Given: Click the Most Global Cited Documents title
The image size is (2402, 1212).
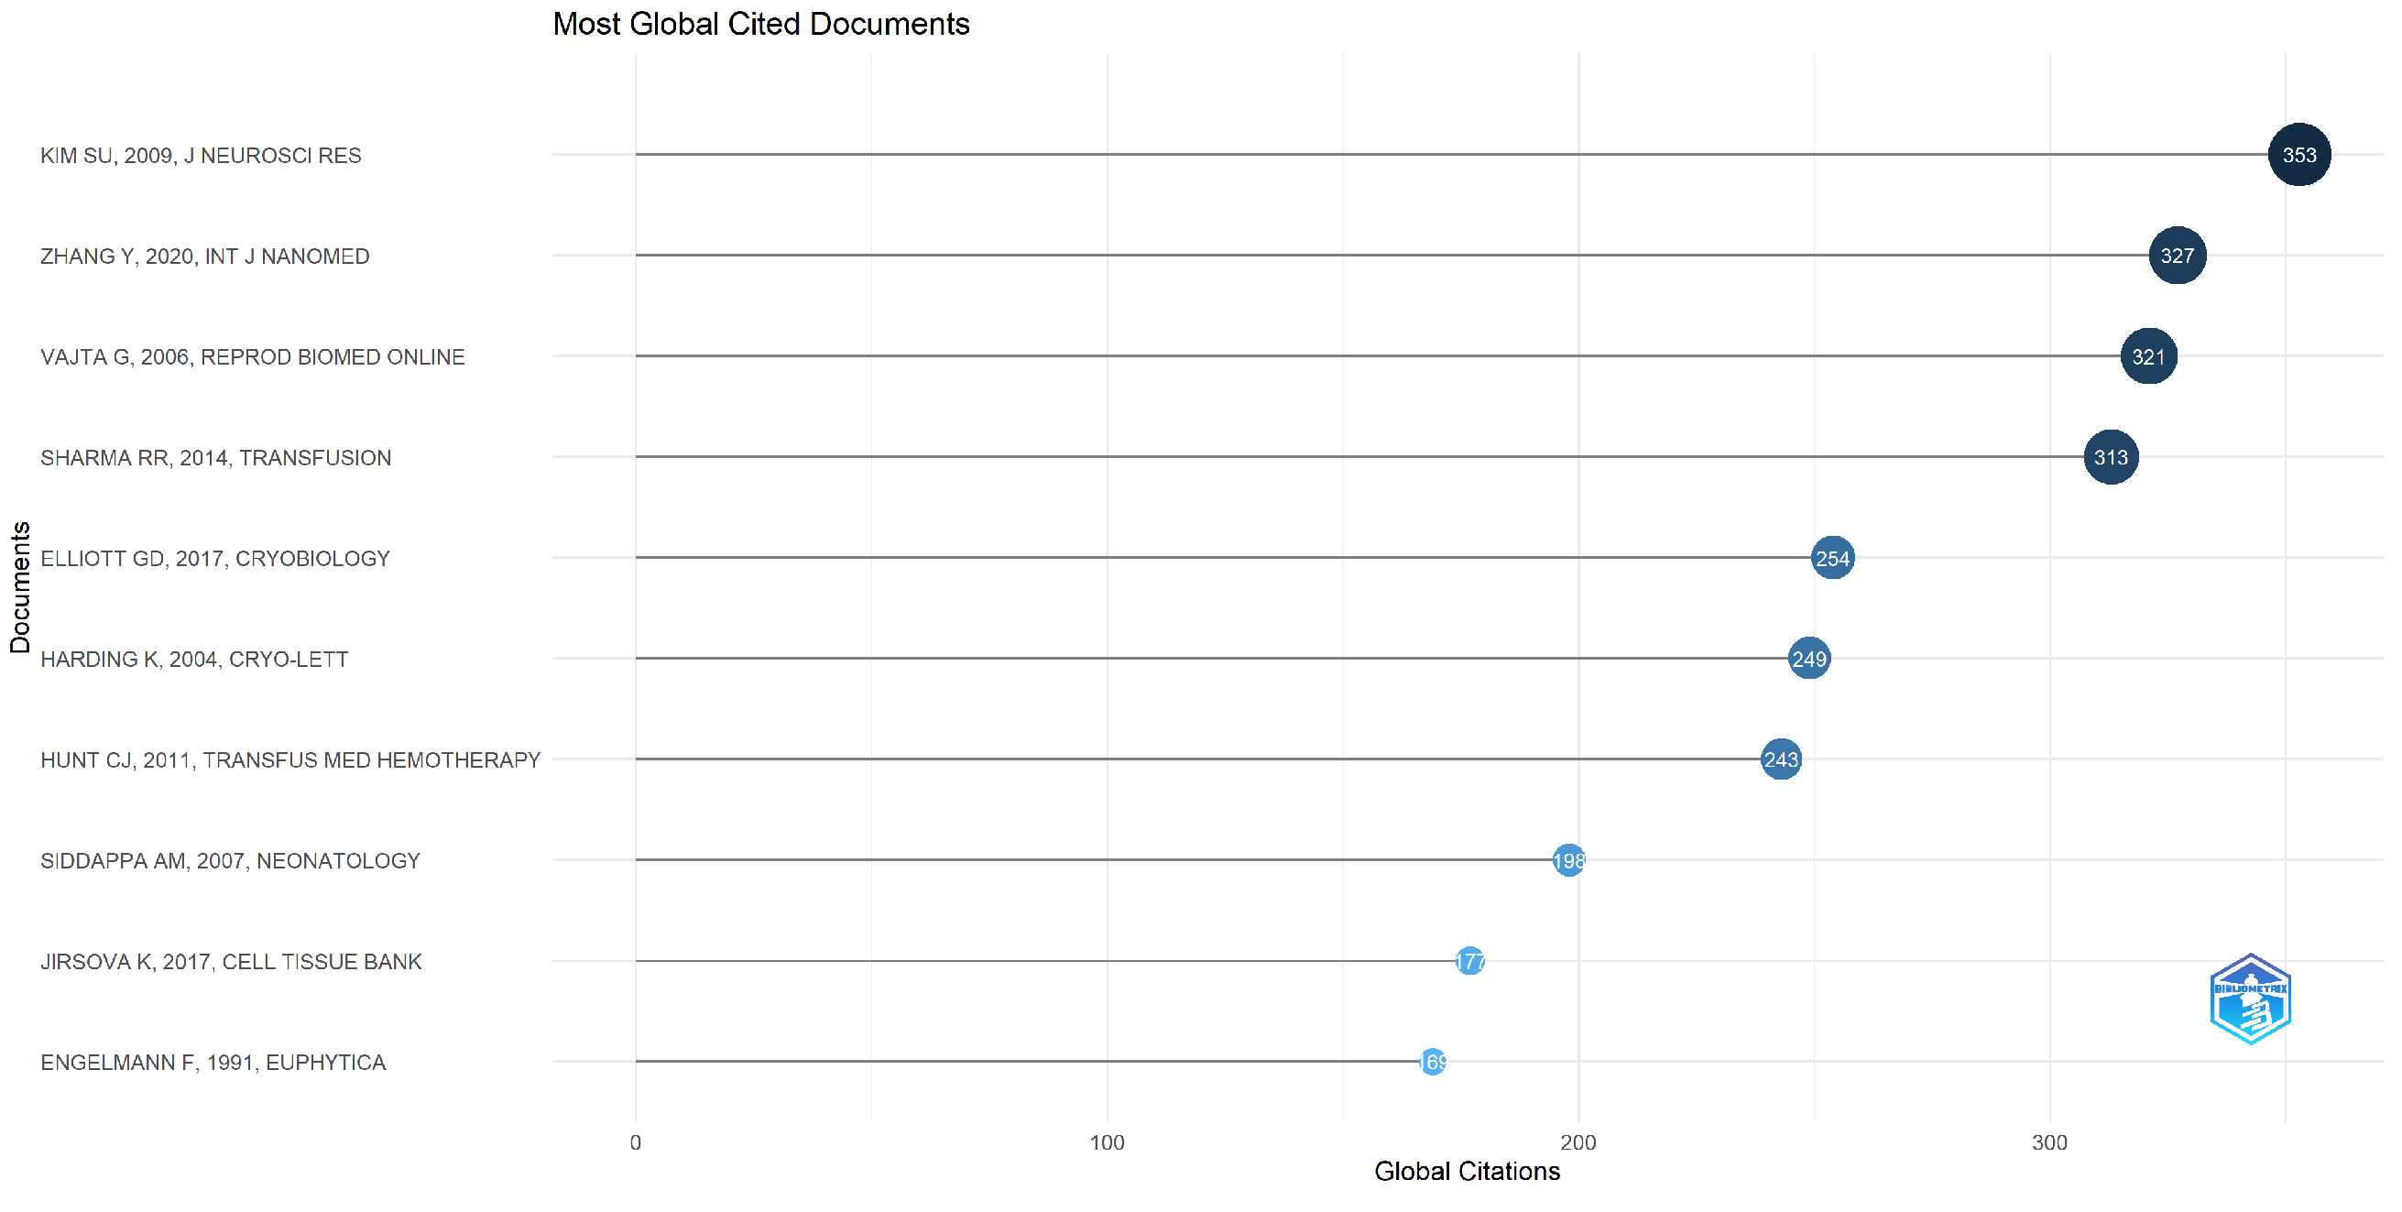Looking at the screenshot, I should [761, 24].
